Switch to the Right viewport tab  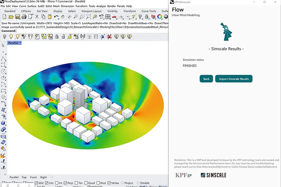tap(44, 177)
